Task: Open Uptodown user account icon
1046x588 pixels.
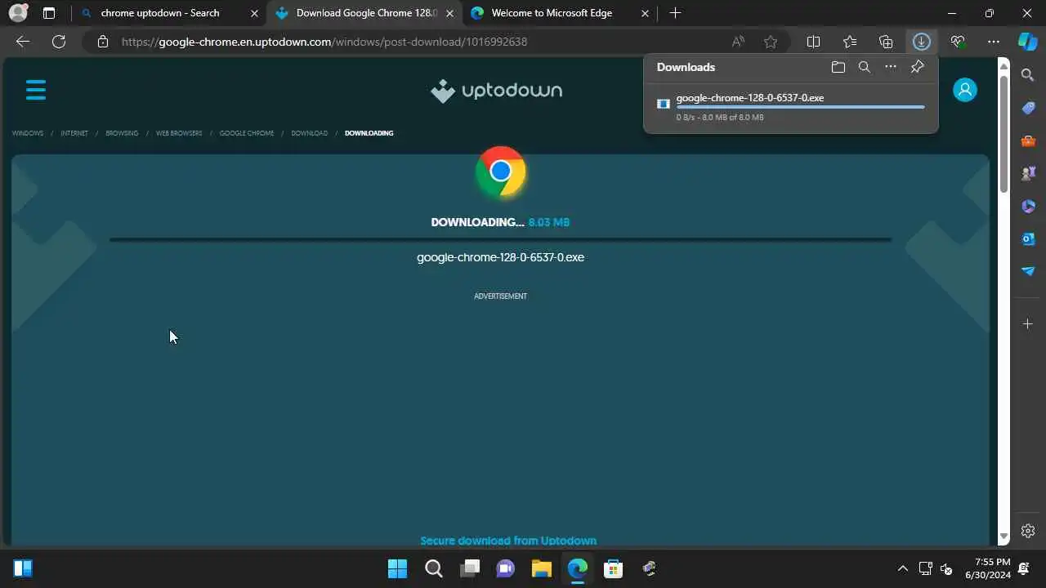Action: point(965,90)
